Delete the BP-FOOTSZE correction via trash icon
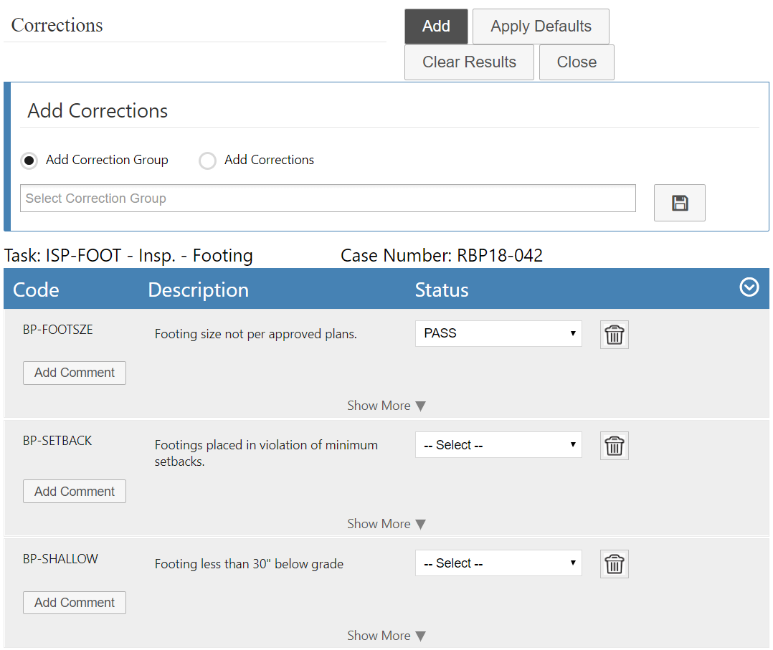 click(x=615, y=335)
